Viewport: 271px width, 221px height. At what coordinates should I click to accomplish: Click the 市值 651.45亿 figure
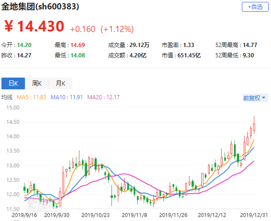189,55
